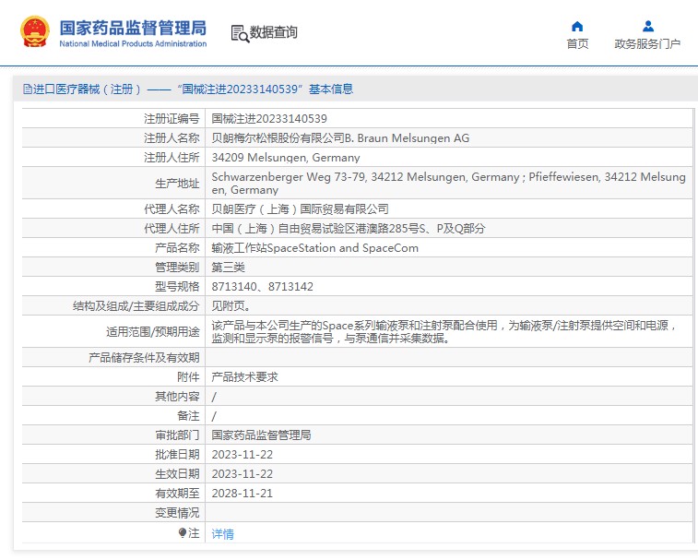The width and height of the screenshot is (698, 560).
Task: Click the 注册证编号 row label
Action: click(172, 118)
